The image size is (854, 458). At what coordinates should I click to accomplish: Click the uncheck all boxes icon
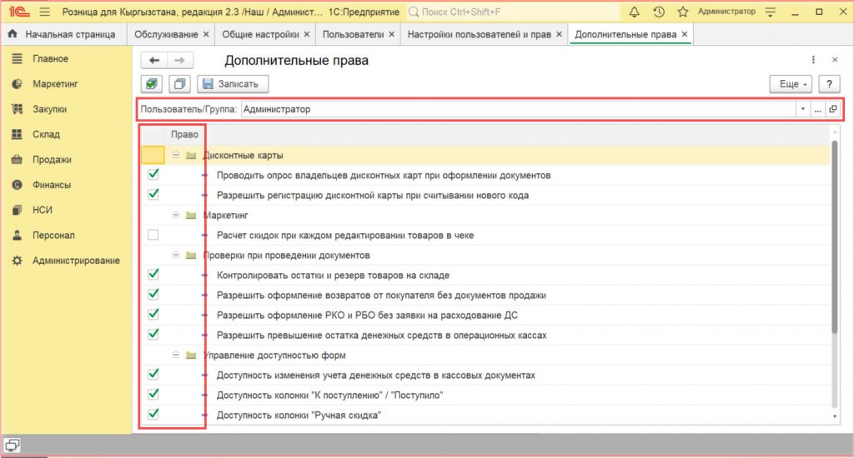(179, 84)
